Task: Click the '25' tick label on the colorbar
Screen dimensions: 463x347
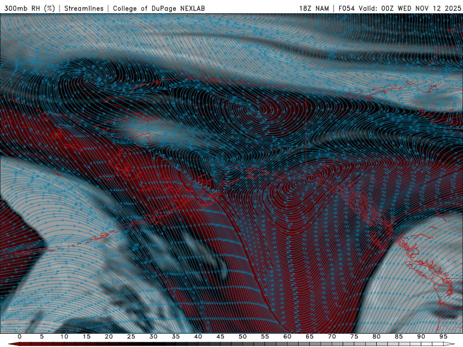Action: point(131,337)
